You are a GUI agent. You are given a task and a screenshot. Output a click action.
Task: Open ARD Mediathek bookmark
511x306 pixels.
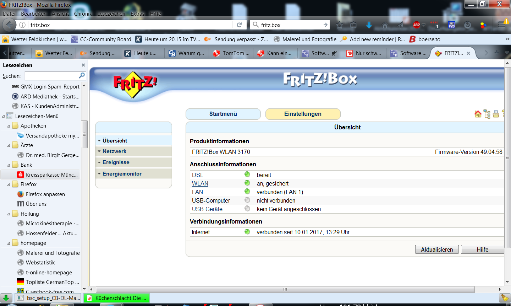click(46, 96)
